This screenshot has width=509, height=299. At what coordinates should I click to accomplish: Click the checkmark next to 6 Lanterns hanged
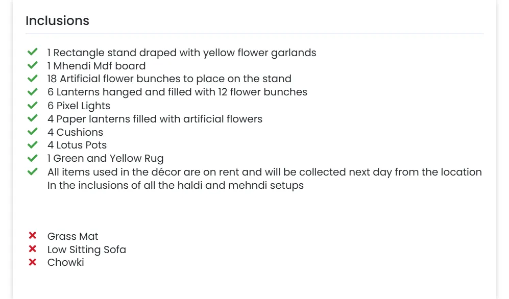(33, 92)
